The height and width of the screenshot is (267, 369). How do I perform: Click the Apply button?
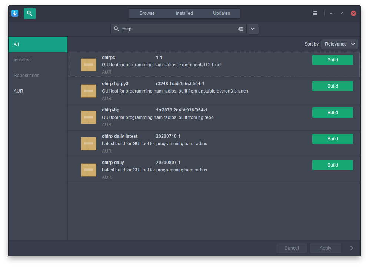325,248
